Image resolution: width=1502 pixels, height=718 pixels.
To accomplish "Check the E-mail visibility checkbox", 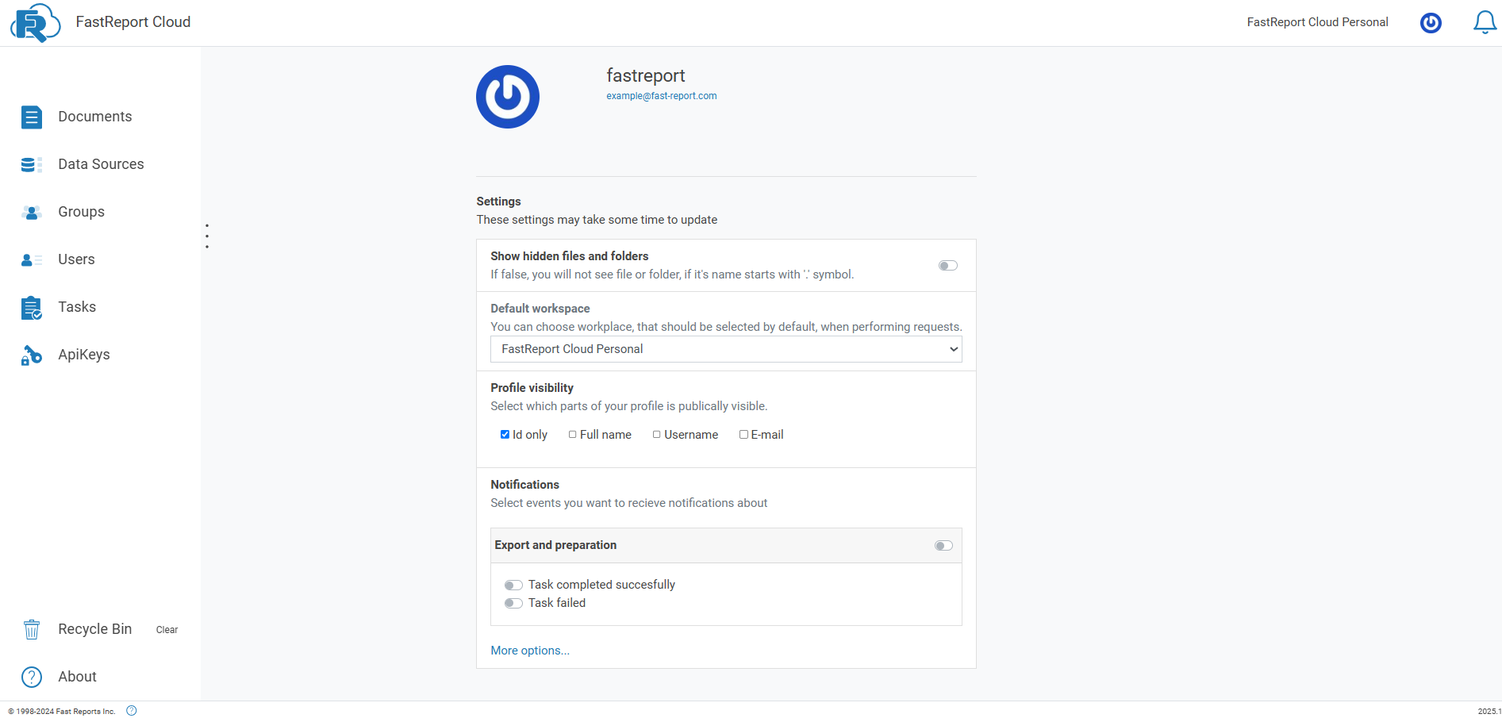I will pos(743,435).
